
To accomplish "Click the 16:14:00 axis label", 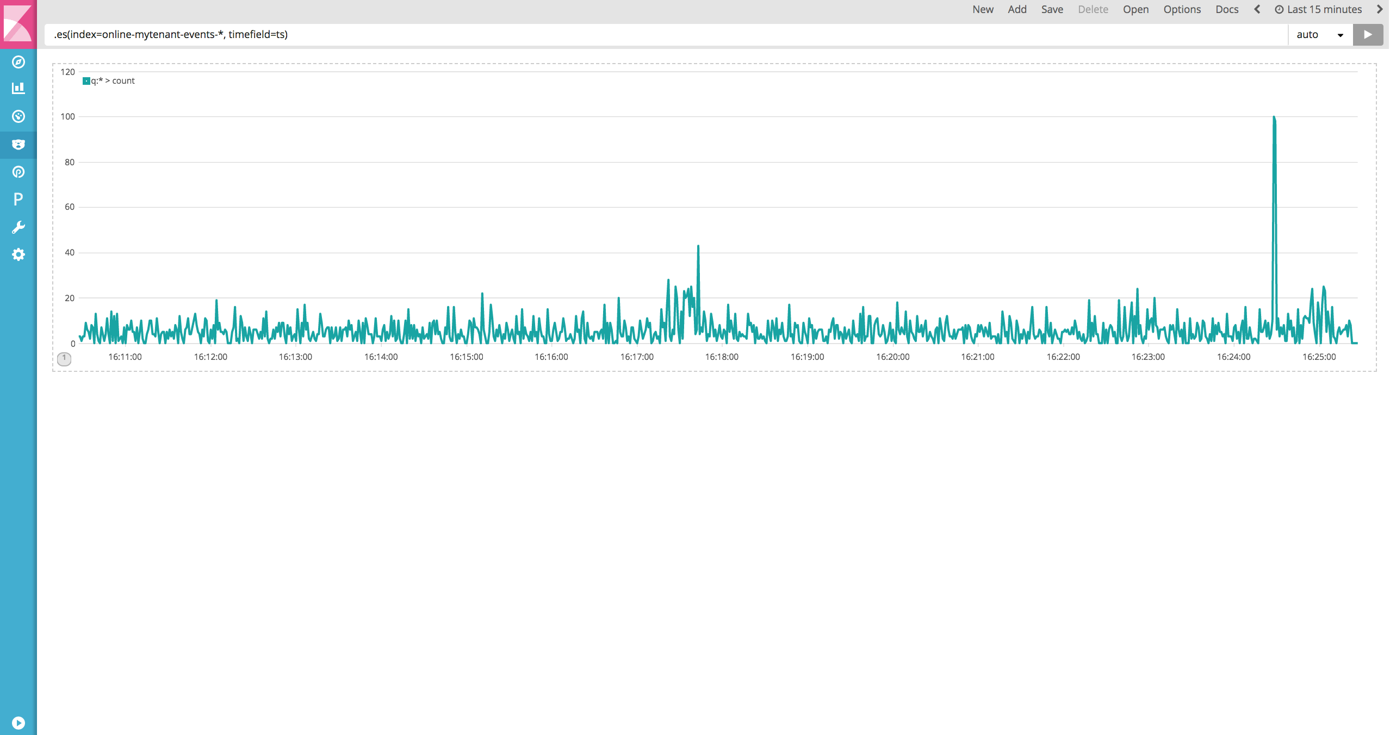I will (381, 357).
